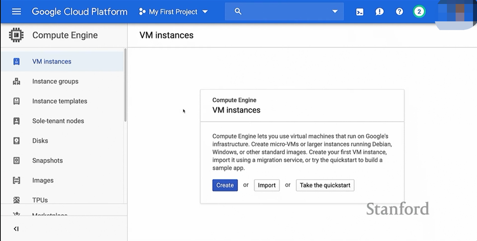The height and width of the screenshot is (241, 477).
Task: Select VM instances in sidebar
Action: pos(62,62)
